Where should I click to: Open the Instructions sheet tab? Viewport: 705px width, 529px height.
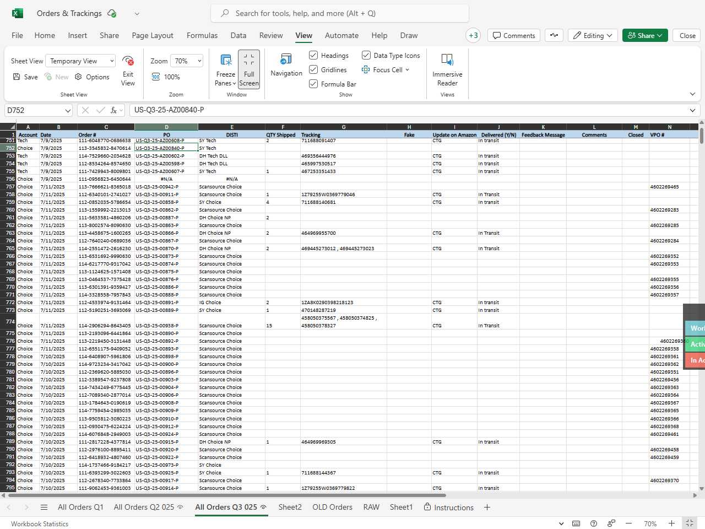click(448, 507)
